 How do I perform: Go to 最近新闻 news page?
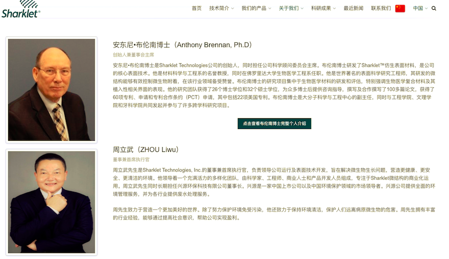pyautogui.click(x=354, y=8)
